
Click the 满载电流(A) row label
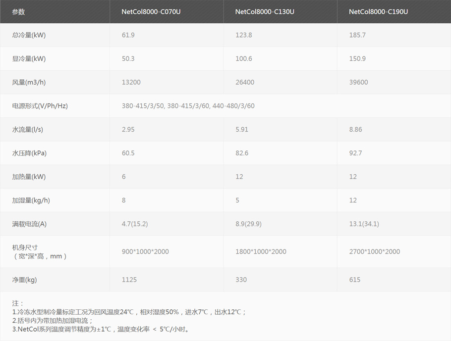(x=29, y=224)
